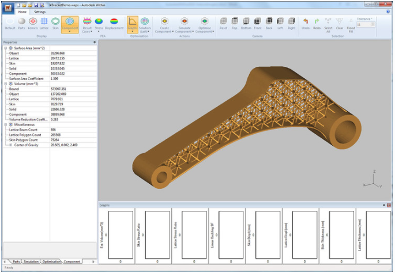Collapse the Volume property group
395x273 pixels.
coord(5,84)
